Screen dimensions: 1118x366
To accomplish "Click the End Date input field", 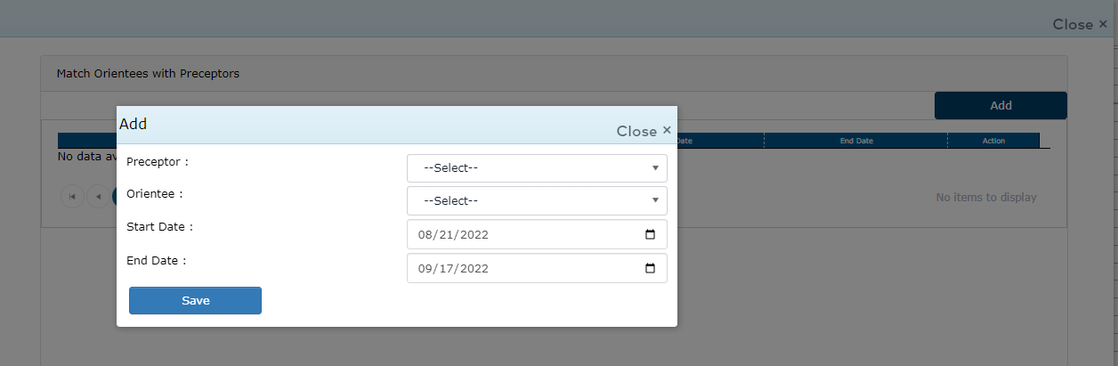I will click(516, 268).
